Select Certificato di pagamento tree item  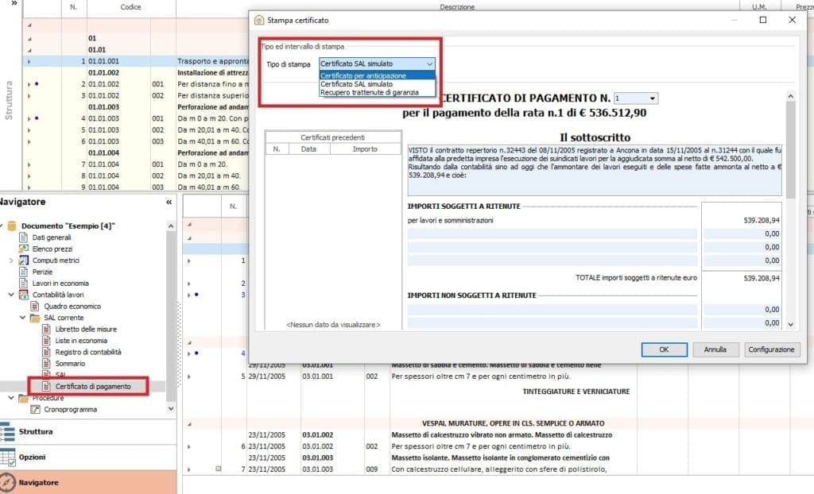(93, 387)
